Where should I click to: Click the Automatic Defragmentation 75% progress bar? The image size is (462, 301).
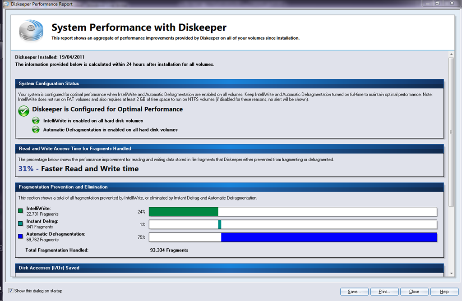(x=293, y=237)
